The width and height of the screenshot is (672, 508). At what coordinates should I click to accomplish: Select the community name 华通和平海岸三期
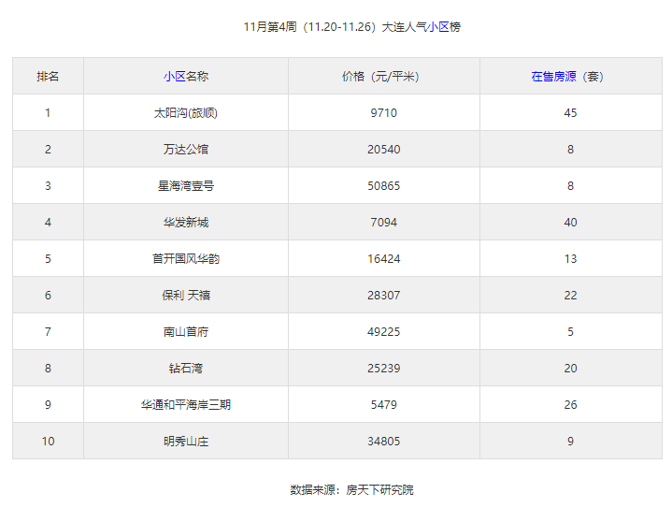pos(186,404)
